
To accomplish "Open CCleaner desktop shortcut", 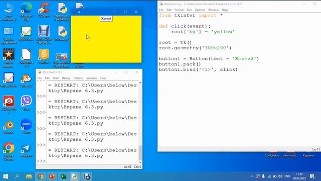I will tap(44, 10).
